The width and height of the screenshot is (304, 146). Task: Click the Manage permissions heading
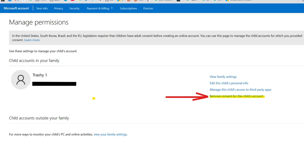(x=39, y=22)
